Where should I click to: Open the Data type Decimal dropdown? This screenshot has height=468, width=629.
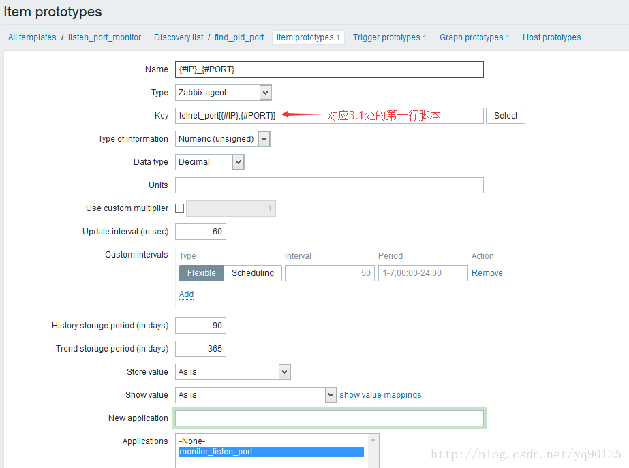[x=210, y=162]
